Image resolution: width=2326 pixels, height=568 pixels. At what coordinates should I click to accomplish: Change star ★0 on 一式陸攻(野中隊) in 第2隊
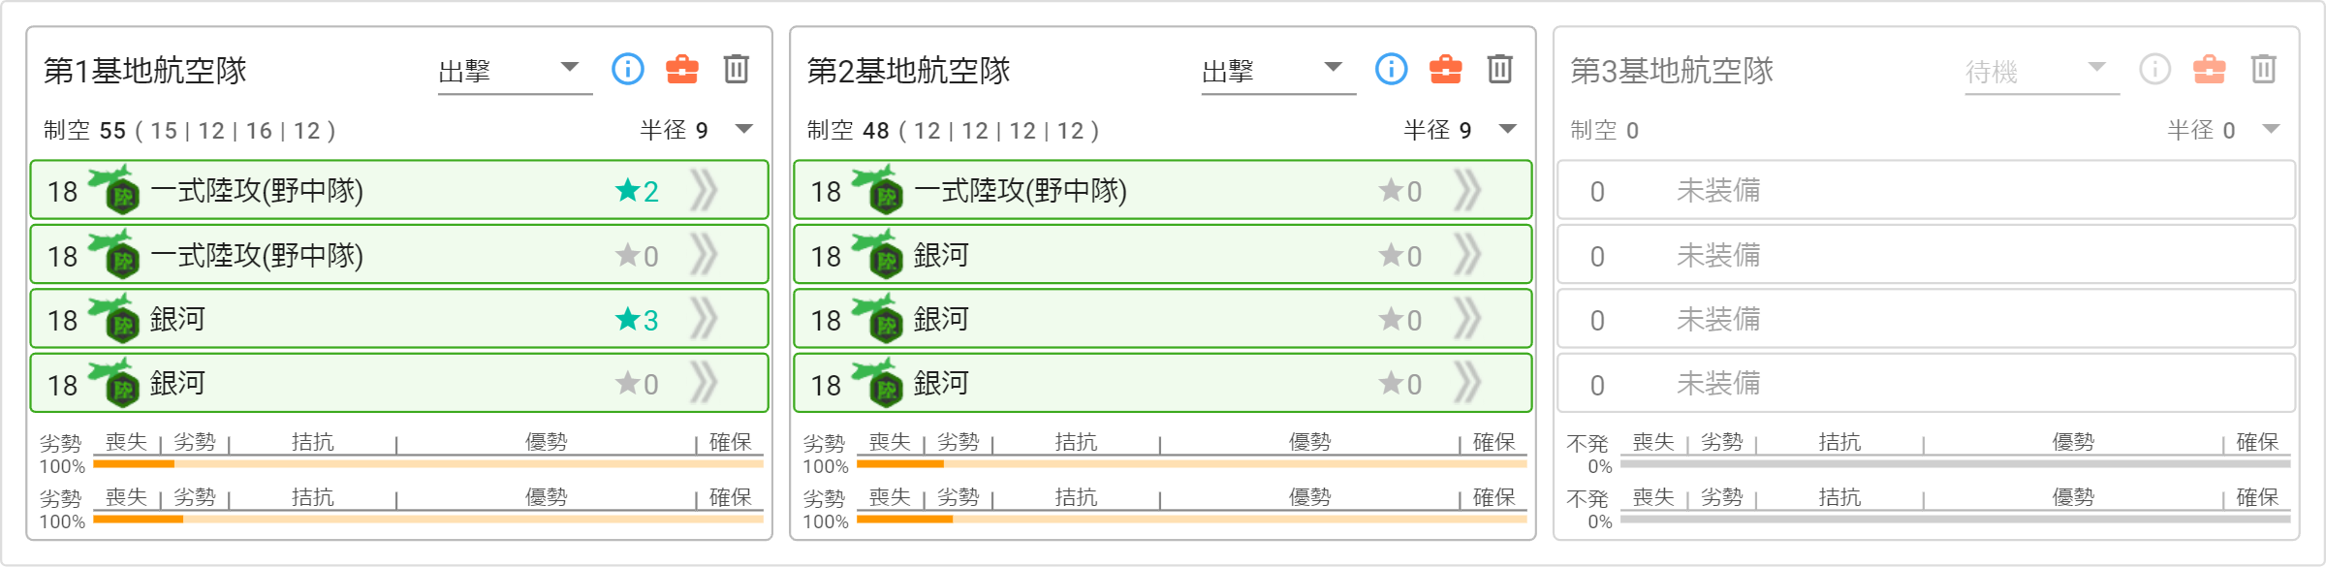[x=1401, y=191]
